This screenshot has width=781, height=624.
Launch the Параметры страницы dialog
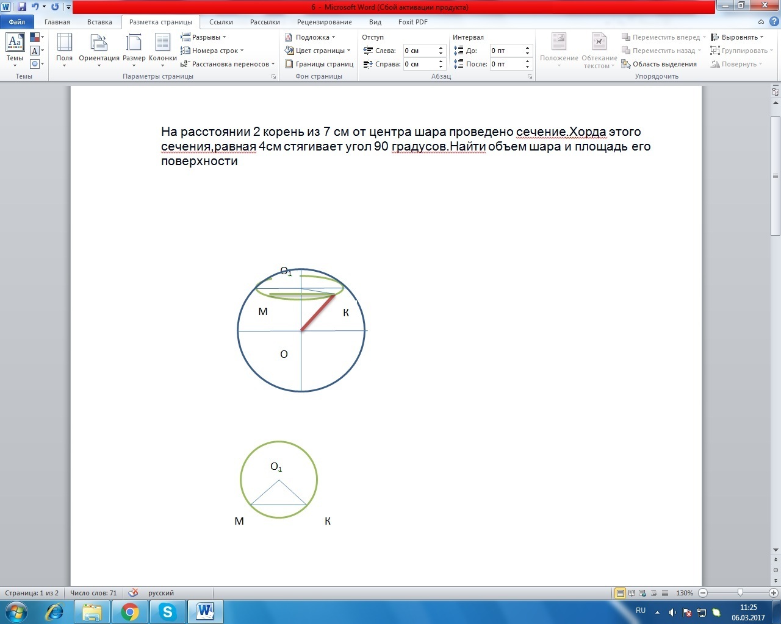click(x=273, y=77)
